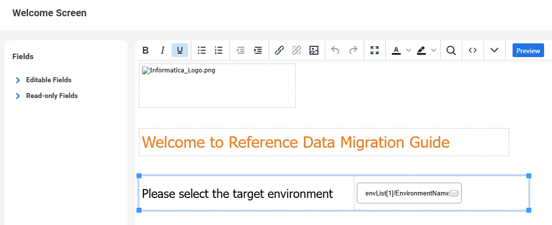Toggle italic formatting in the toolbar

coord(163,51)
